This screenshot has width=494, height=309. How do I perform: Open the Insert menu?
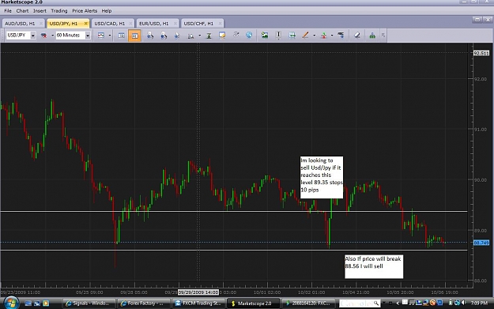(40, 11)
